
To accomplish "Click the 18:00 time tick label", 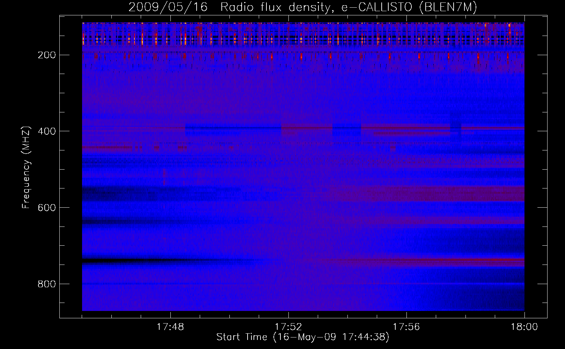I will click(x=524, y=327).
